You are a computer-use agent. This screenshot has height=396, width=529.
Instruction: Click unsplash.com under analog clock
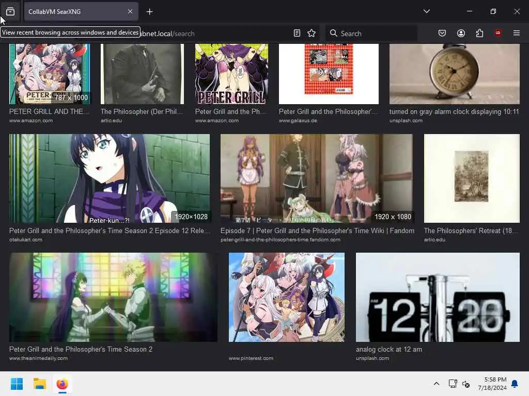[372, 358]
